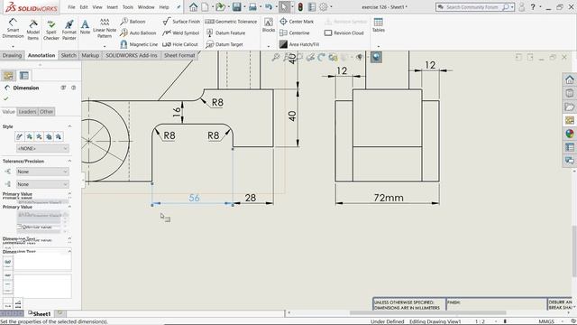Click the Rebuild traffic light icon
The height and width of the screenshot is (325, 577).
pyautogui.click(x=300, y=7)
